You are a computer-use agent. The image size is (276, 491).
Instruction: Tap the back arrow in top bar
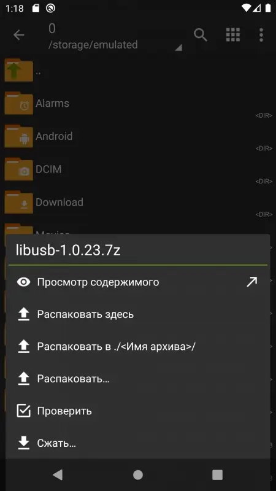tap(19, 35)
